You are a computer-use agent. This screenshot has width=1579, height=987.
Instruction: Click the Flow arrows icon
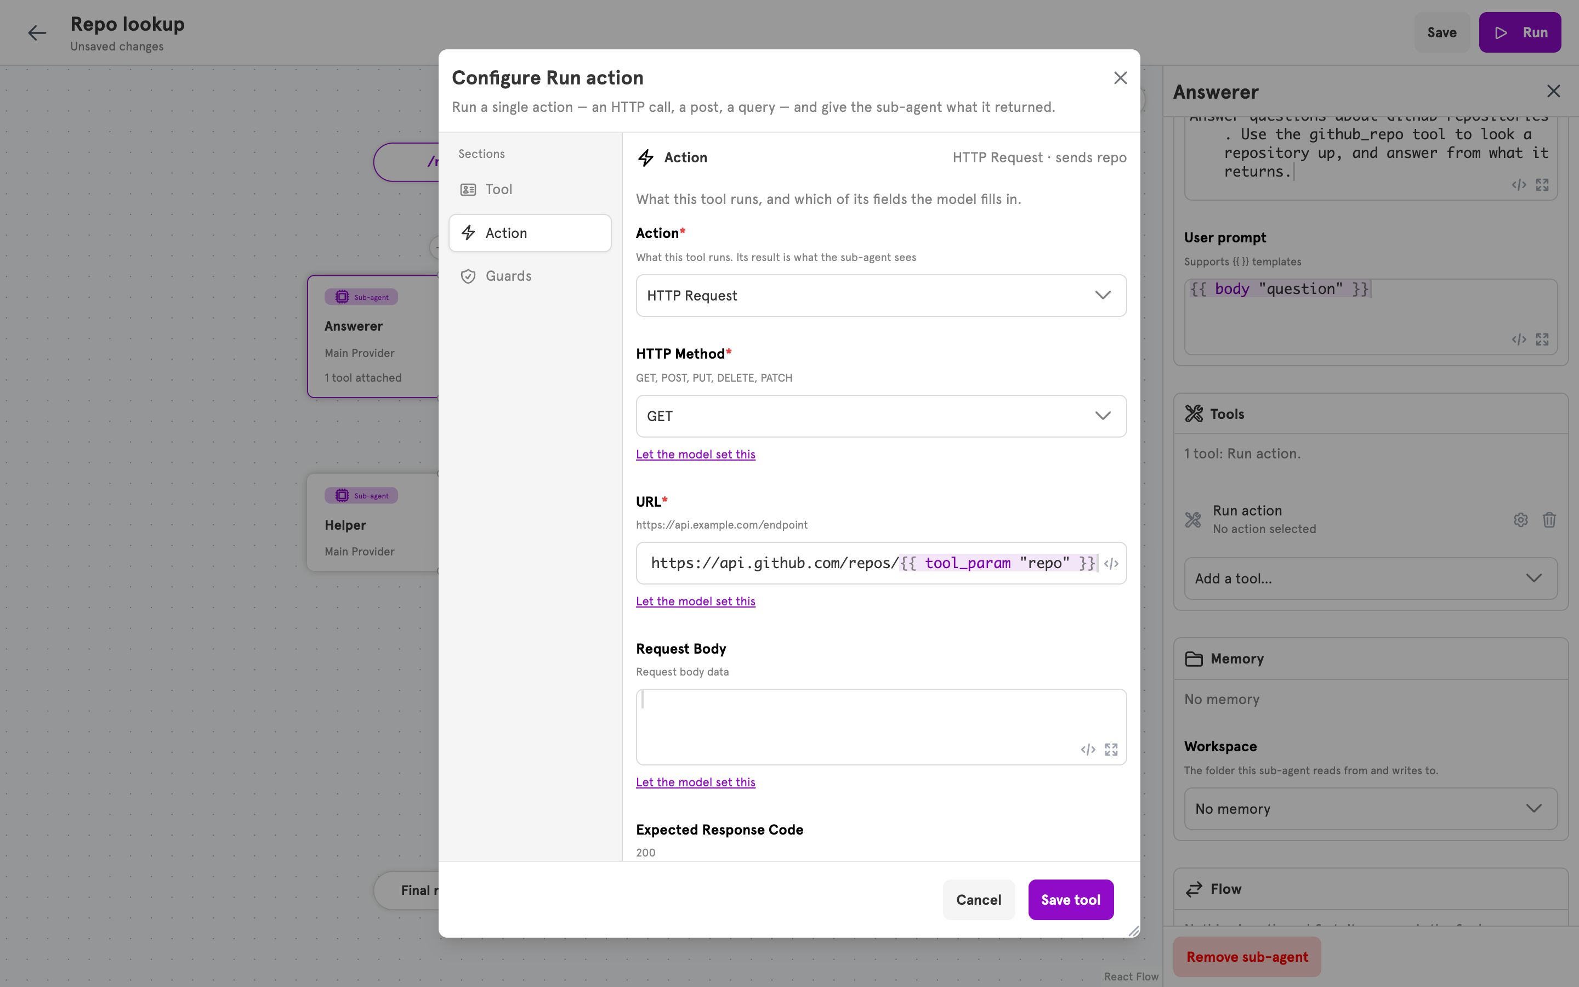(x=1194, y=889)
